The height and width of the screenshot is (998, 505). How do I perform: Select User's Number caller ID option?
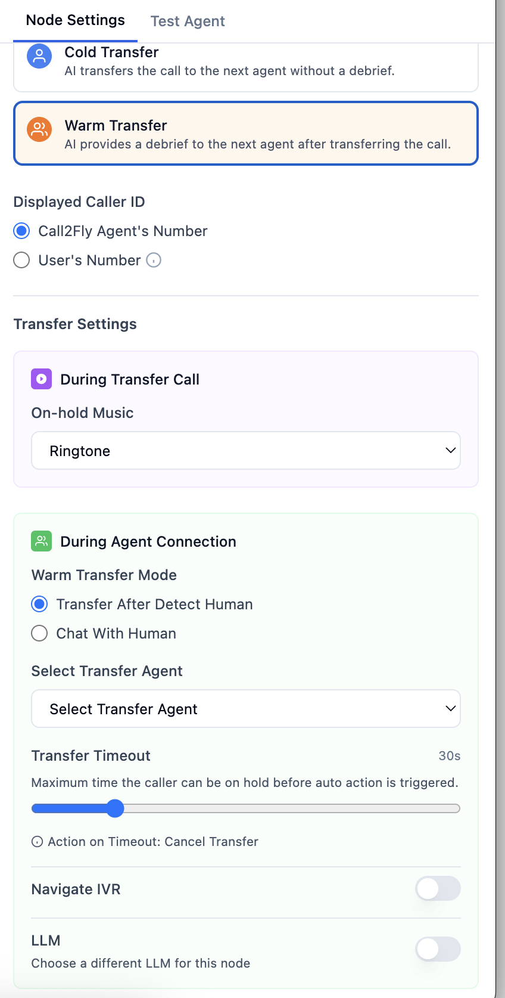click(x=22, y=261)
